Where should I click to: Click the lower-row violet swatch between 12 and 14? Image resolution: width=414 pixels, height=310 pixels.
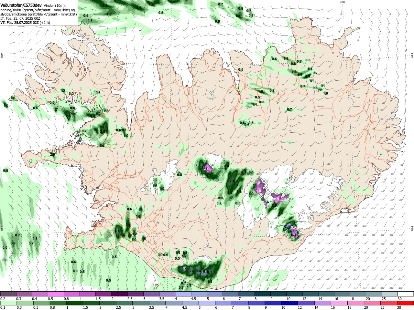click(306, 303)
